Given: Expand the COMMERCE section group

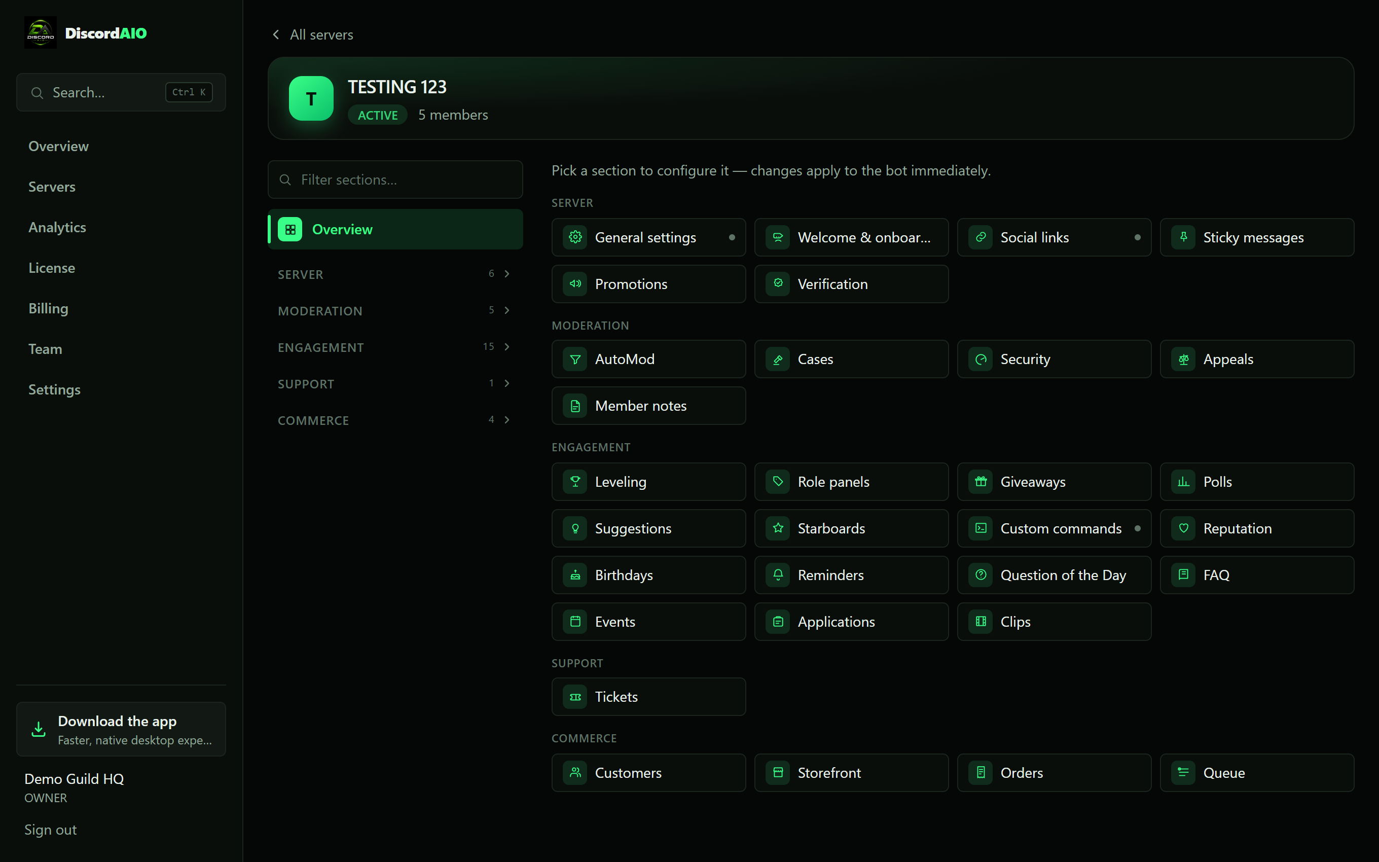Looking at the screenshot, I should click(395, 420).
